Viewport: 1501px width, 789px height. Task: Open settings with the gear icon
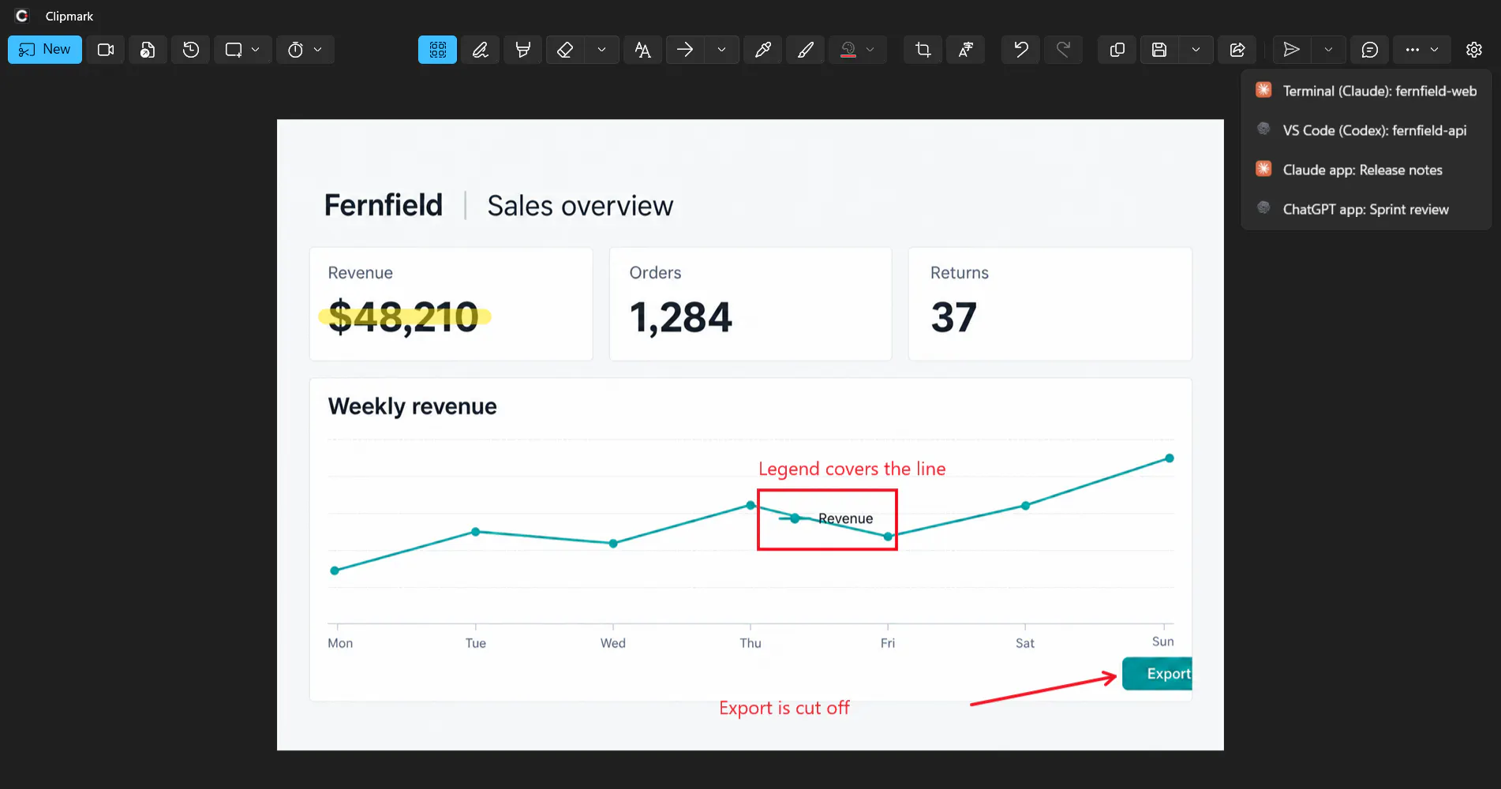point(1474,50)
